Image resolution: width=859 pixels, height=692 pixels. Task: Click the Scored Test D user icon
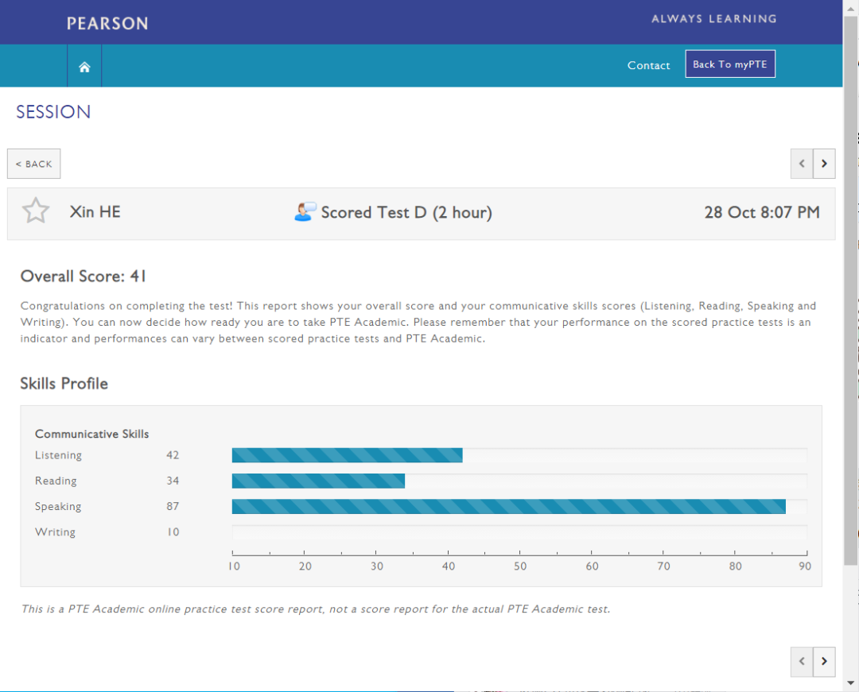pos(305,211)
